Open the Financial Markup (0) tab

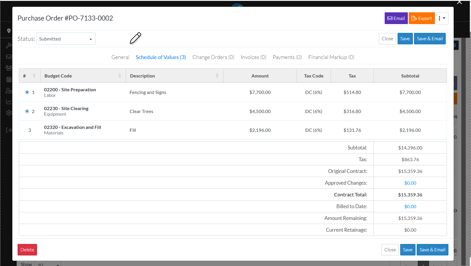click(x=331, y=57)
